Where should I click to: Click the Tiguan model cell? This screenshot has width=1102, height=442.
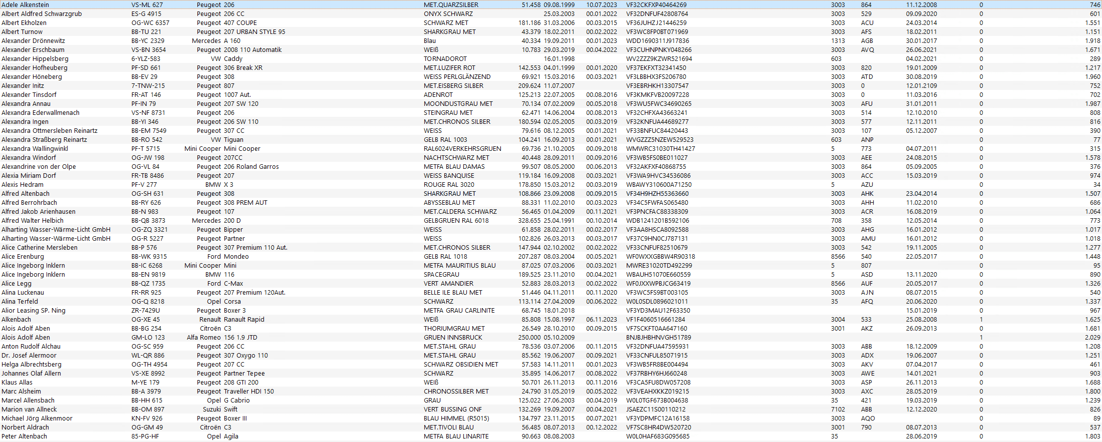[233, 140]
